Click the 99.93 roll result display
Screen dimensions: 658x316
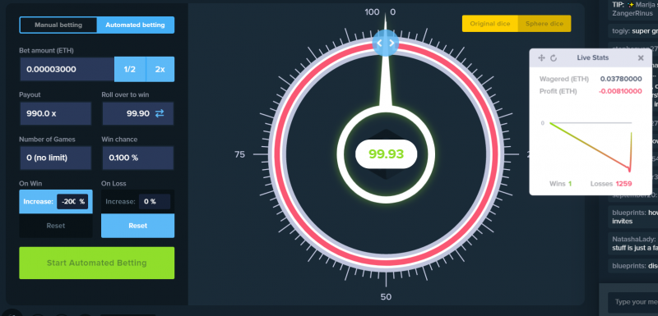tap(386, 154)
